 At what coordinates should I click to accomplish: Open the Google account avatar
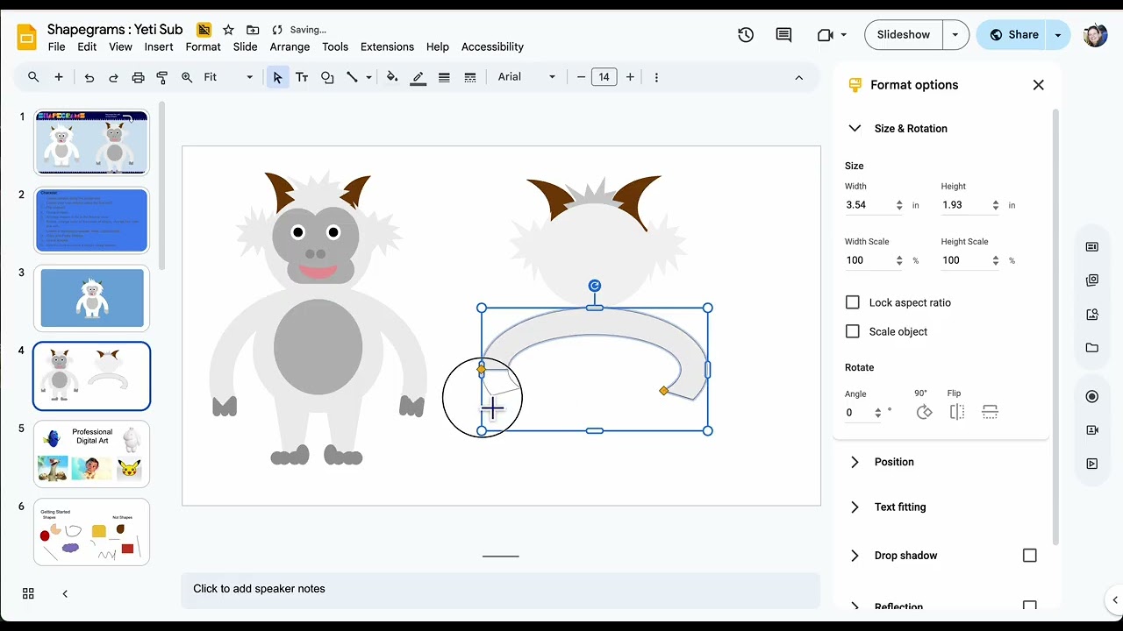(x=1095, y=35)
